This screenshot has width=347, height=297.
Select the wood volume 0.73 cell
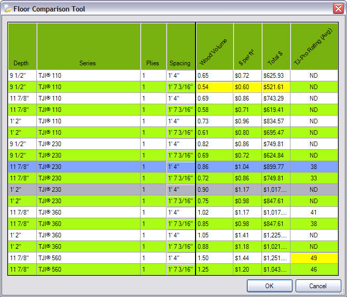pyautogui.click(x=214, y=121)
